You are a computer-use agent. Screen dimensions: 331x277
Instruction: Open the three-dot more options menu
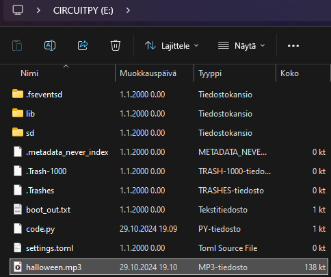(293, 46)
